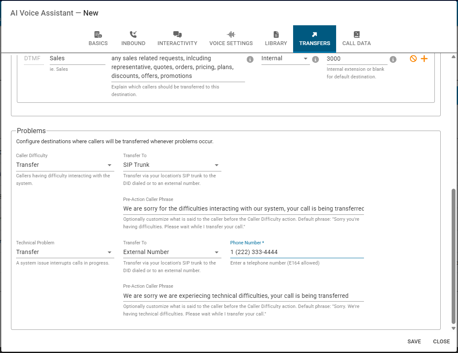Click info icon next to extension 3000
Viewport: 458px width, 353px height.
click(393, 59)
